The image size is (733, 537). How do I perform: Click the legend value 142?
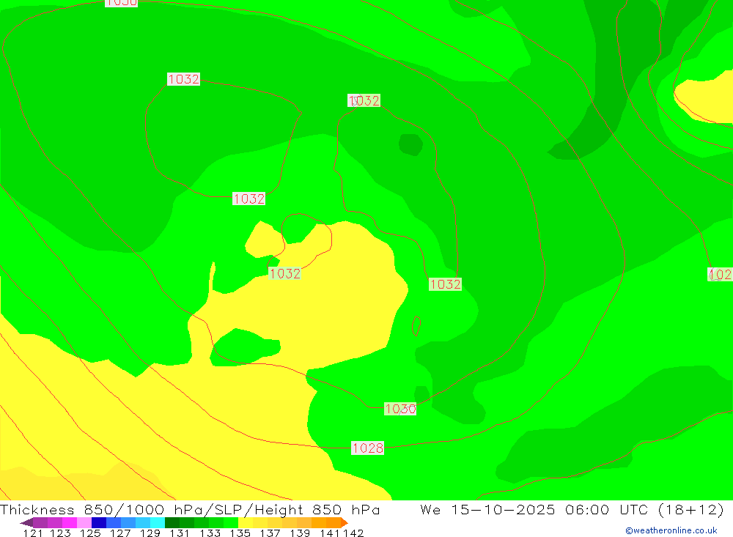tap(353, 533)
